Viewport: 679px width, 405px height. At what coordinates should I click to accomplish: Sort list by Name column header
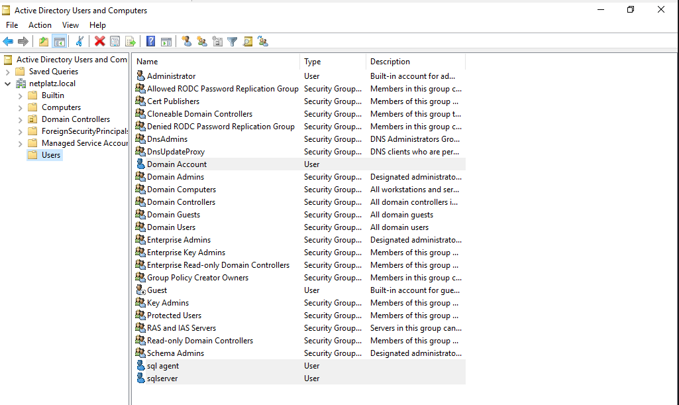[x=216, y=62]
